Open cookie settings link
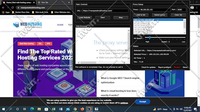This screenshot has height=112, width=200. click(124, 103)
